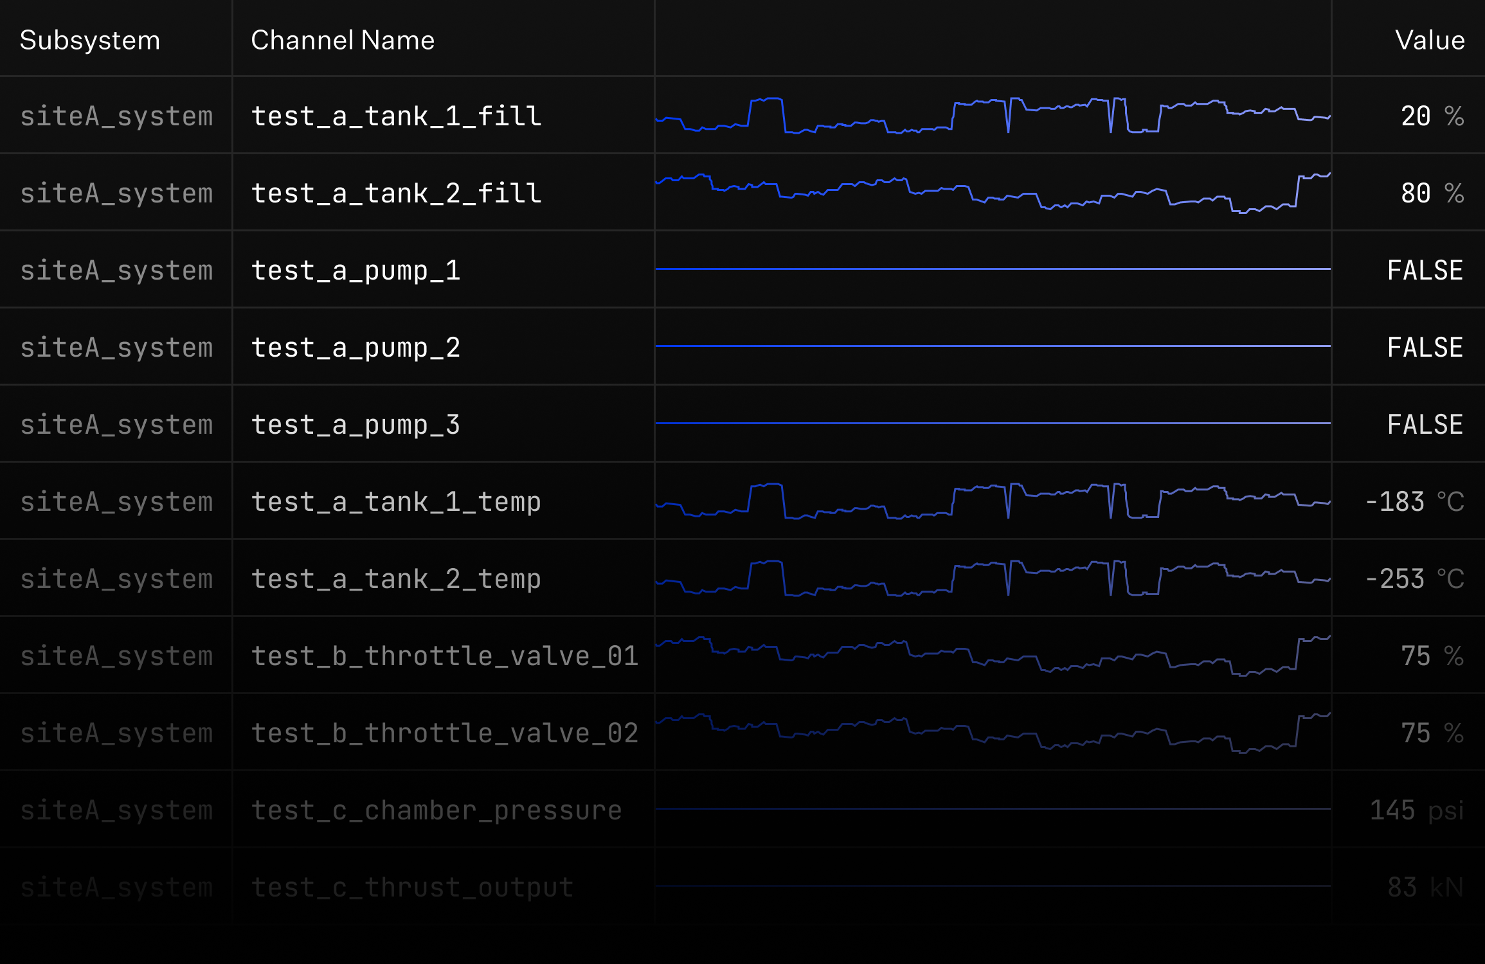This screenshot has width=1485, height=964.
Task: Open the test_a_pump_1 channel row
Action: 355,271
